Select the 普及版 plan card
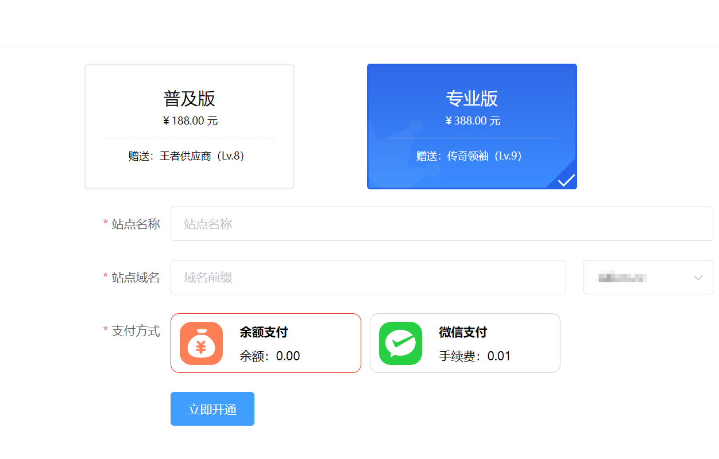Screen dimensions: 719x459 click(x=190, y=126)
